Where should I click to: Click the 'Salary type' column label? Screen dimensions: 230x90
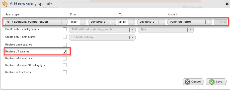[12, 14]
